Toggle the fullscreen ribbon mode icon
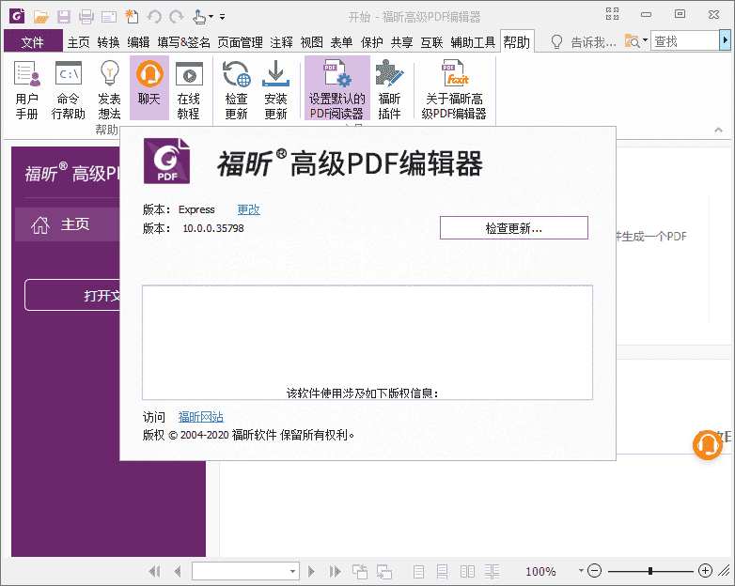Viewport: 735px width, 586px height. tap(612, 14)
